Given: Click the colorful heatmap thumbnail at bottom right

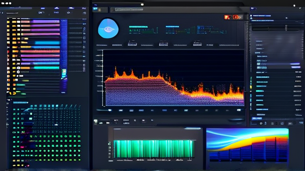Looking at the screenshot, I should pos(247,145).
